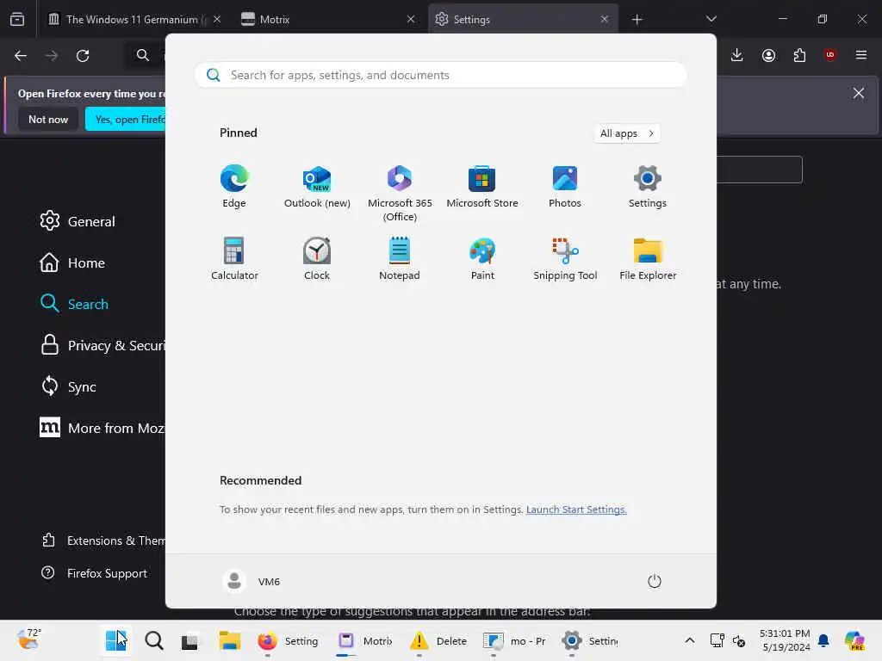The height and width of the screenshot is (661, 882).
Task: Close the Motrix tab in Firefox
Action: pos(411,19)
